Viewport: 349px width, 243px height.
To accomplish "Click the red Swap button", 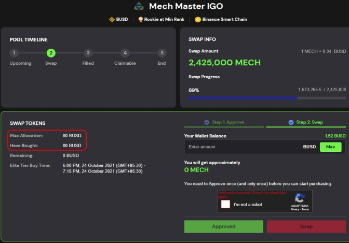I will (x=306, y=226).
